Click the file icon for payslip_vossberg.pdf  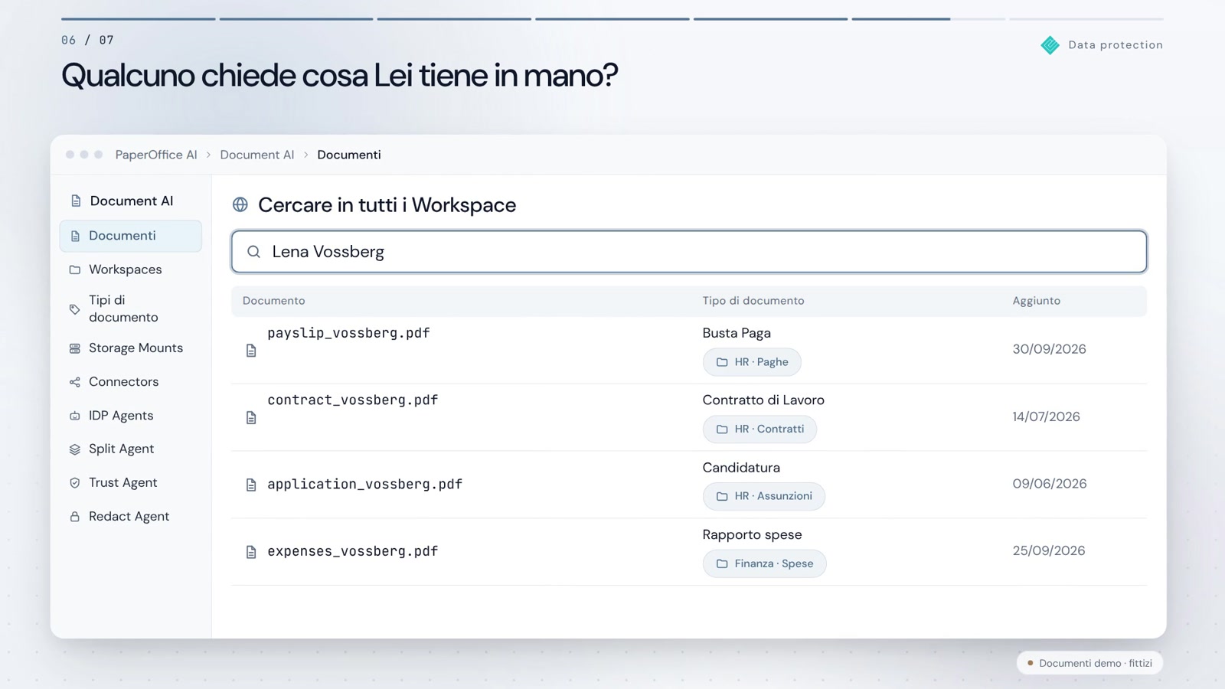251,351
